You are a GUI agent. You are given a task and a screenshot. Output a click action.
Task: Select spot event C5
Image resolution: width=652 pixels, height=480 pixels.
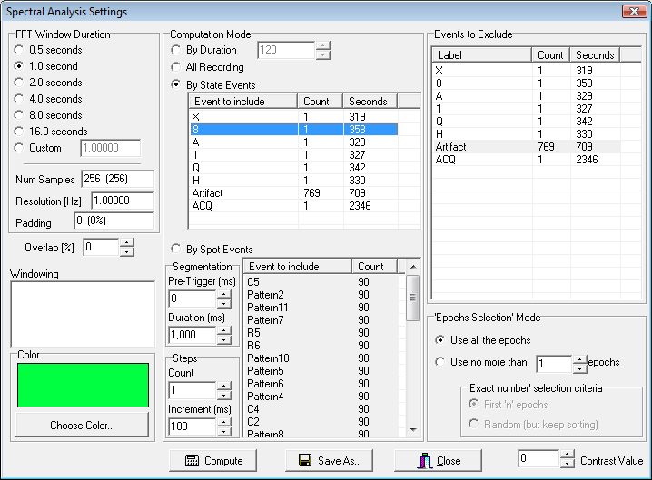(321, 282)
